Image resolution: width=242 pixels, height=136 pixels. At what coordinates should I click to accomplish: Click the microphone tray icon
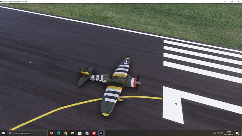click(x=215, y=133)
